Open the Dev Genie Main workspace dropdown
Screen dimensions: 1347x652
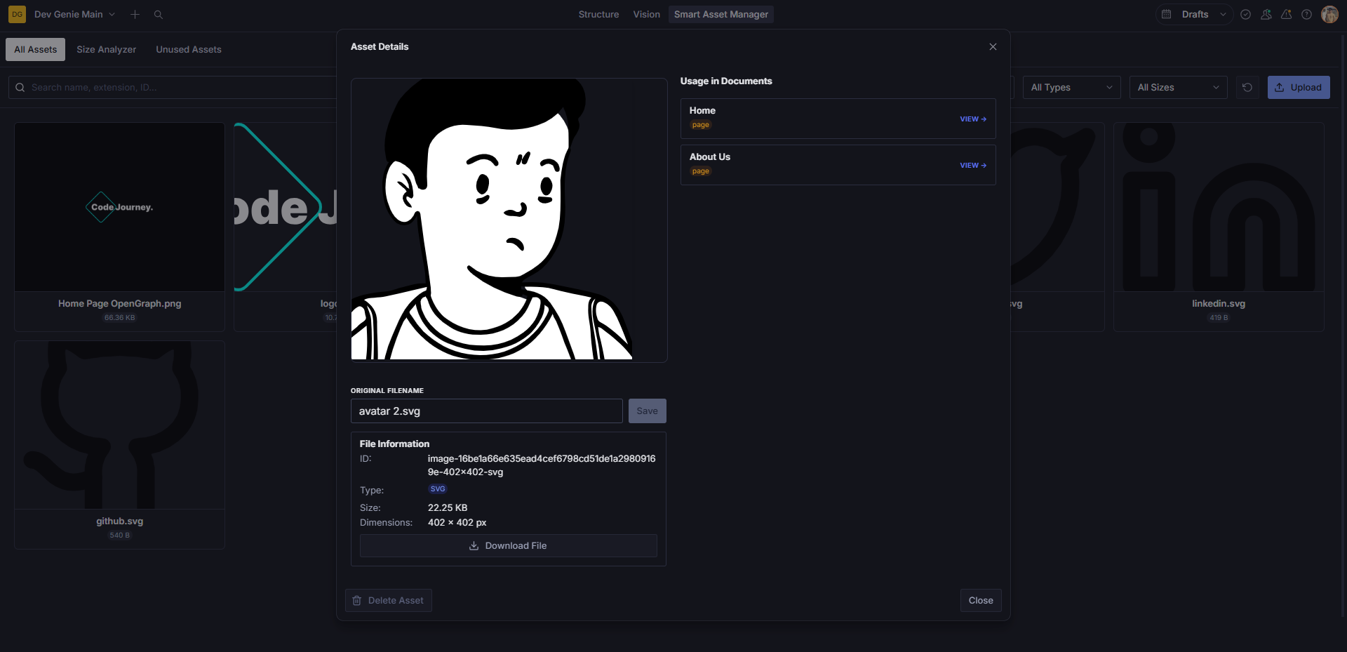tap(74, 14)
